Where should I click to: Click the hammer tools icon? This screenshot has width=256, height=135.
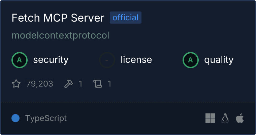coord(69,84)
